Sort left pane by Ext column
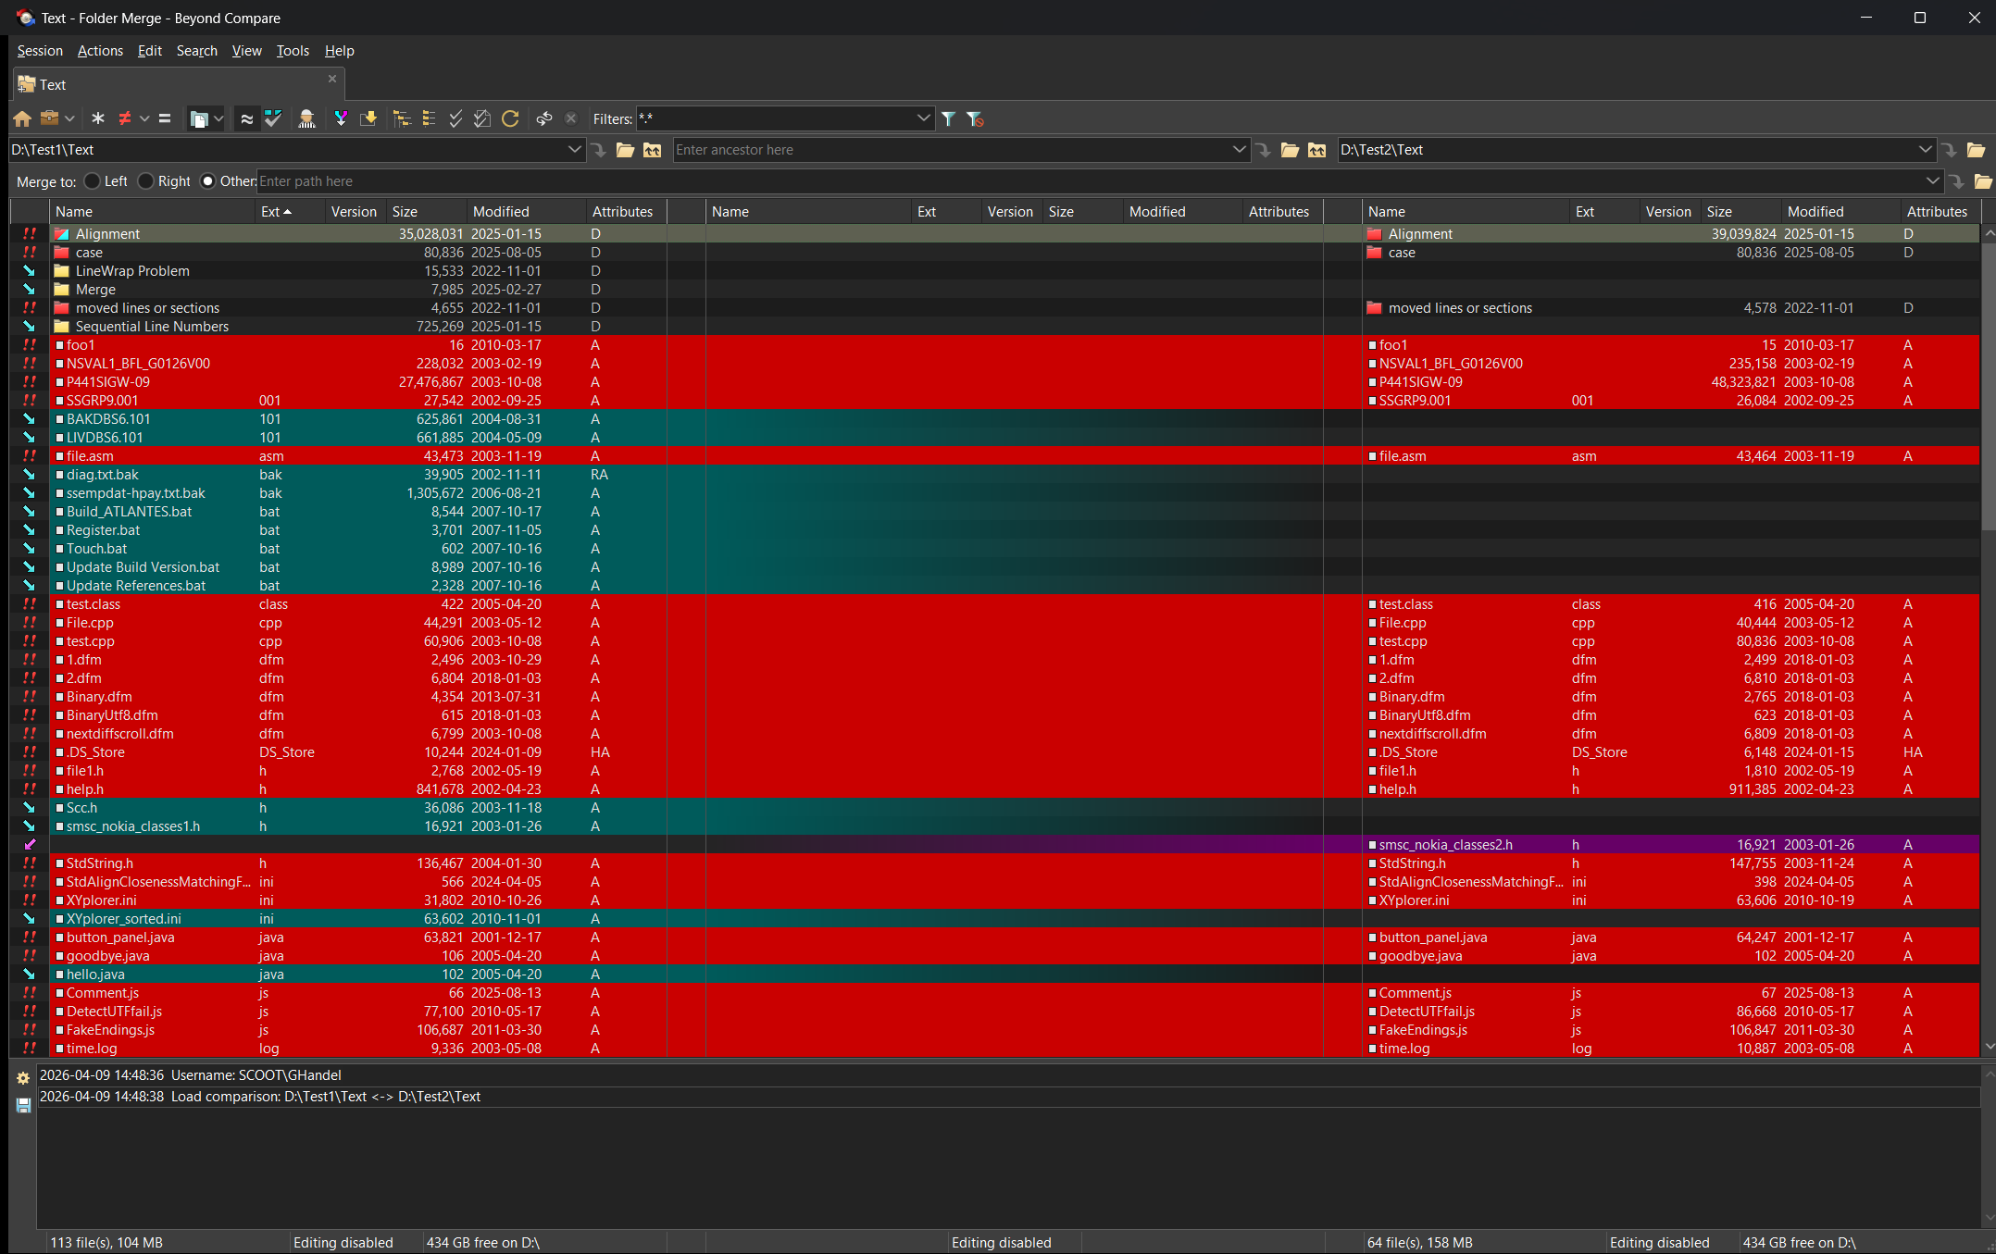Image resolution: width=1996 pixels, height=1254 pixels. tap(291, 212)
